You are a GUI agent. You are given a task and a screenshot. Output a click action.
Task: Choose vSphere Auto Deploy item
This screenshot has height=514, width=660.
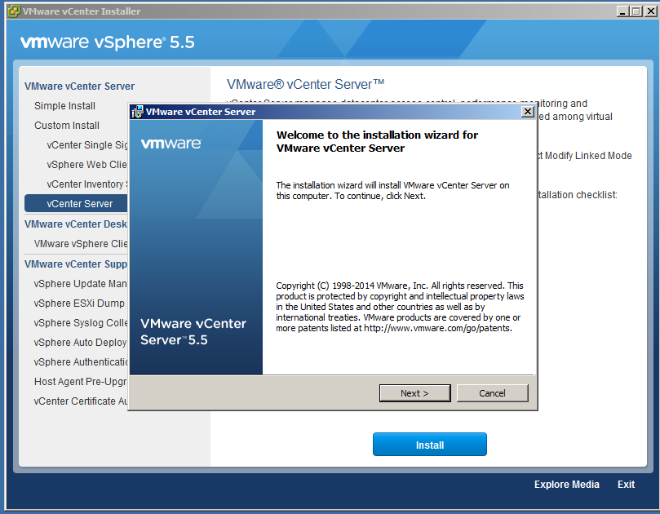(x=80, y=343)
